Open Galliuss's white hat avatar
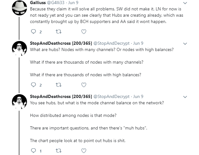The width and height of the screenshot is (199, 155). tap(19, 9)
